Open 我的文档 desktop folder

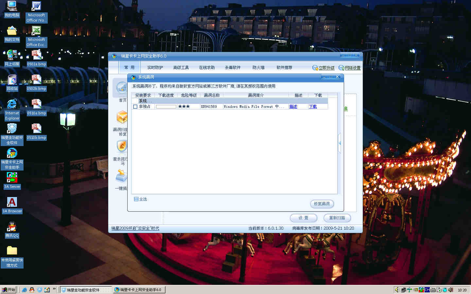(x=12, y=34)
